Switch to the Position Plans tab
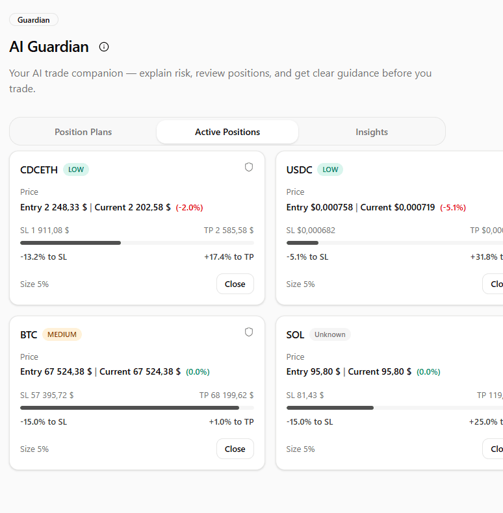Viewport: 503px width, 513px height. click(83, 132)
